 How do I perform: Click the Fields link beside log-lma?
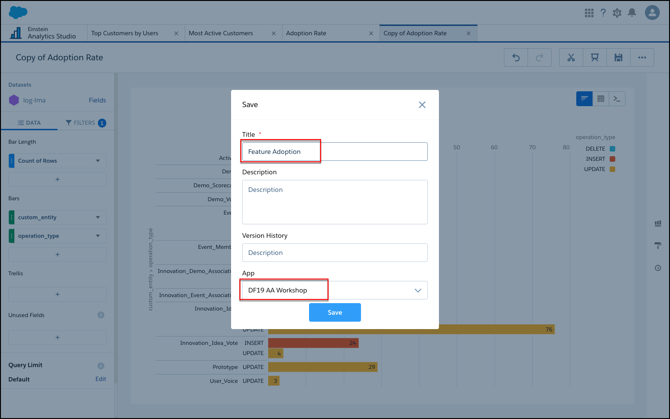coord(97,100)
